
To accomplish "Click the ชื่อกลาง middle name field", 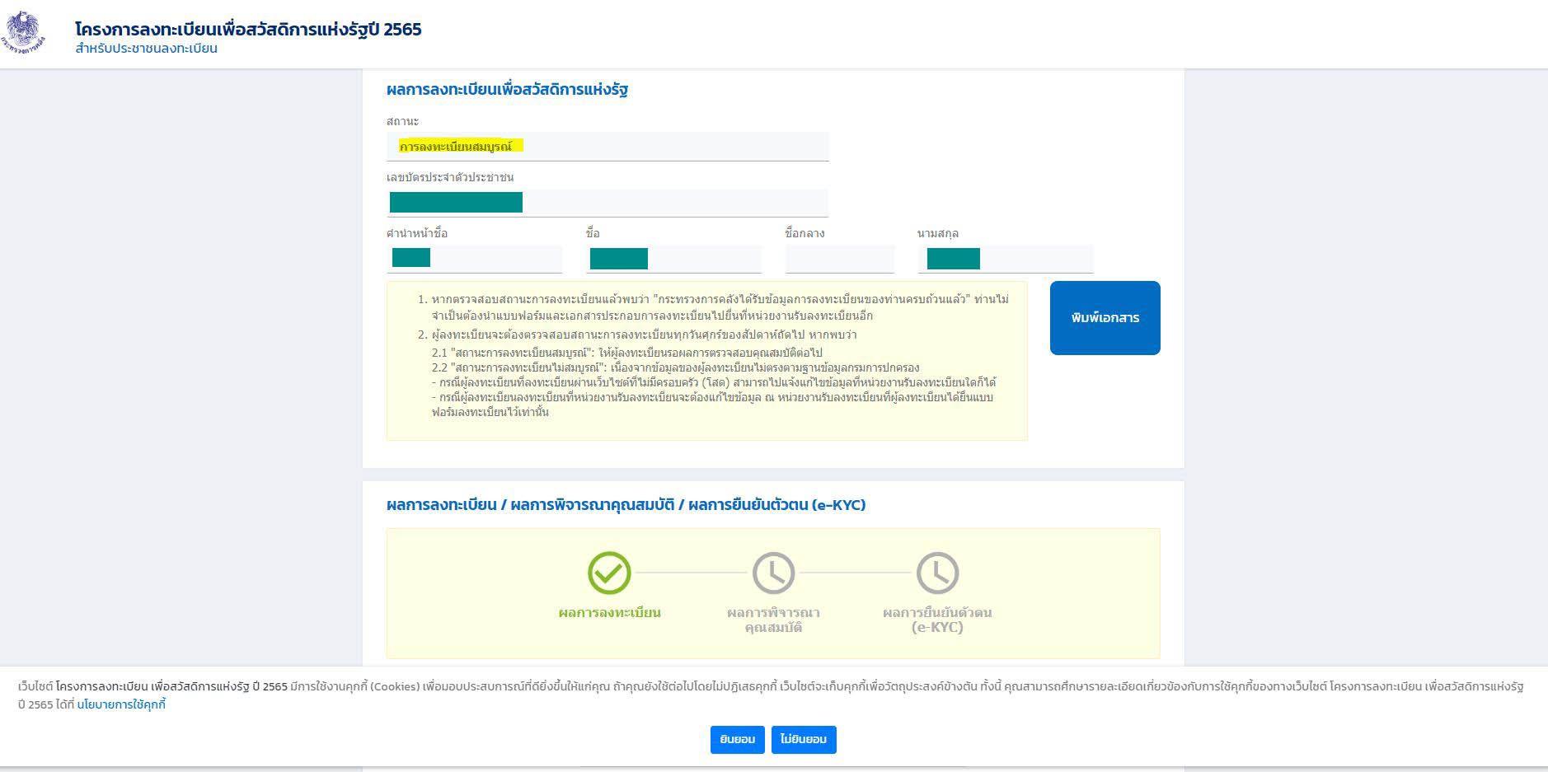I will point(840,259).
